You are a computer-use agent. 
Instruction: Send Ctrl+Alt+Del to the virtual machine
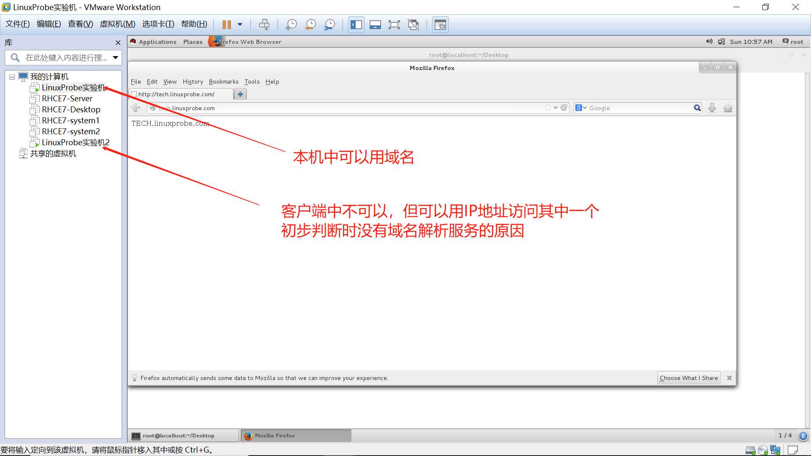tap(264, 24)
